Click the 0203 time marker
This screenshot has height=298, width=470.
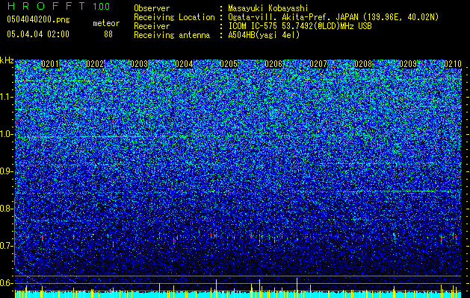point(140,64)
